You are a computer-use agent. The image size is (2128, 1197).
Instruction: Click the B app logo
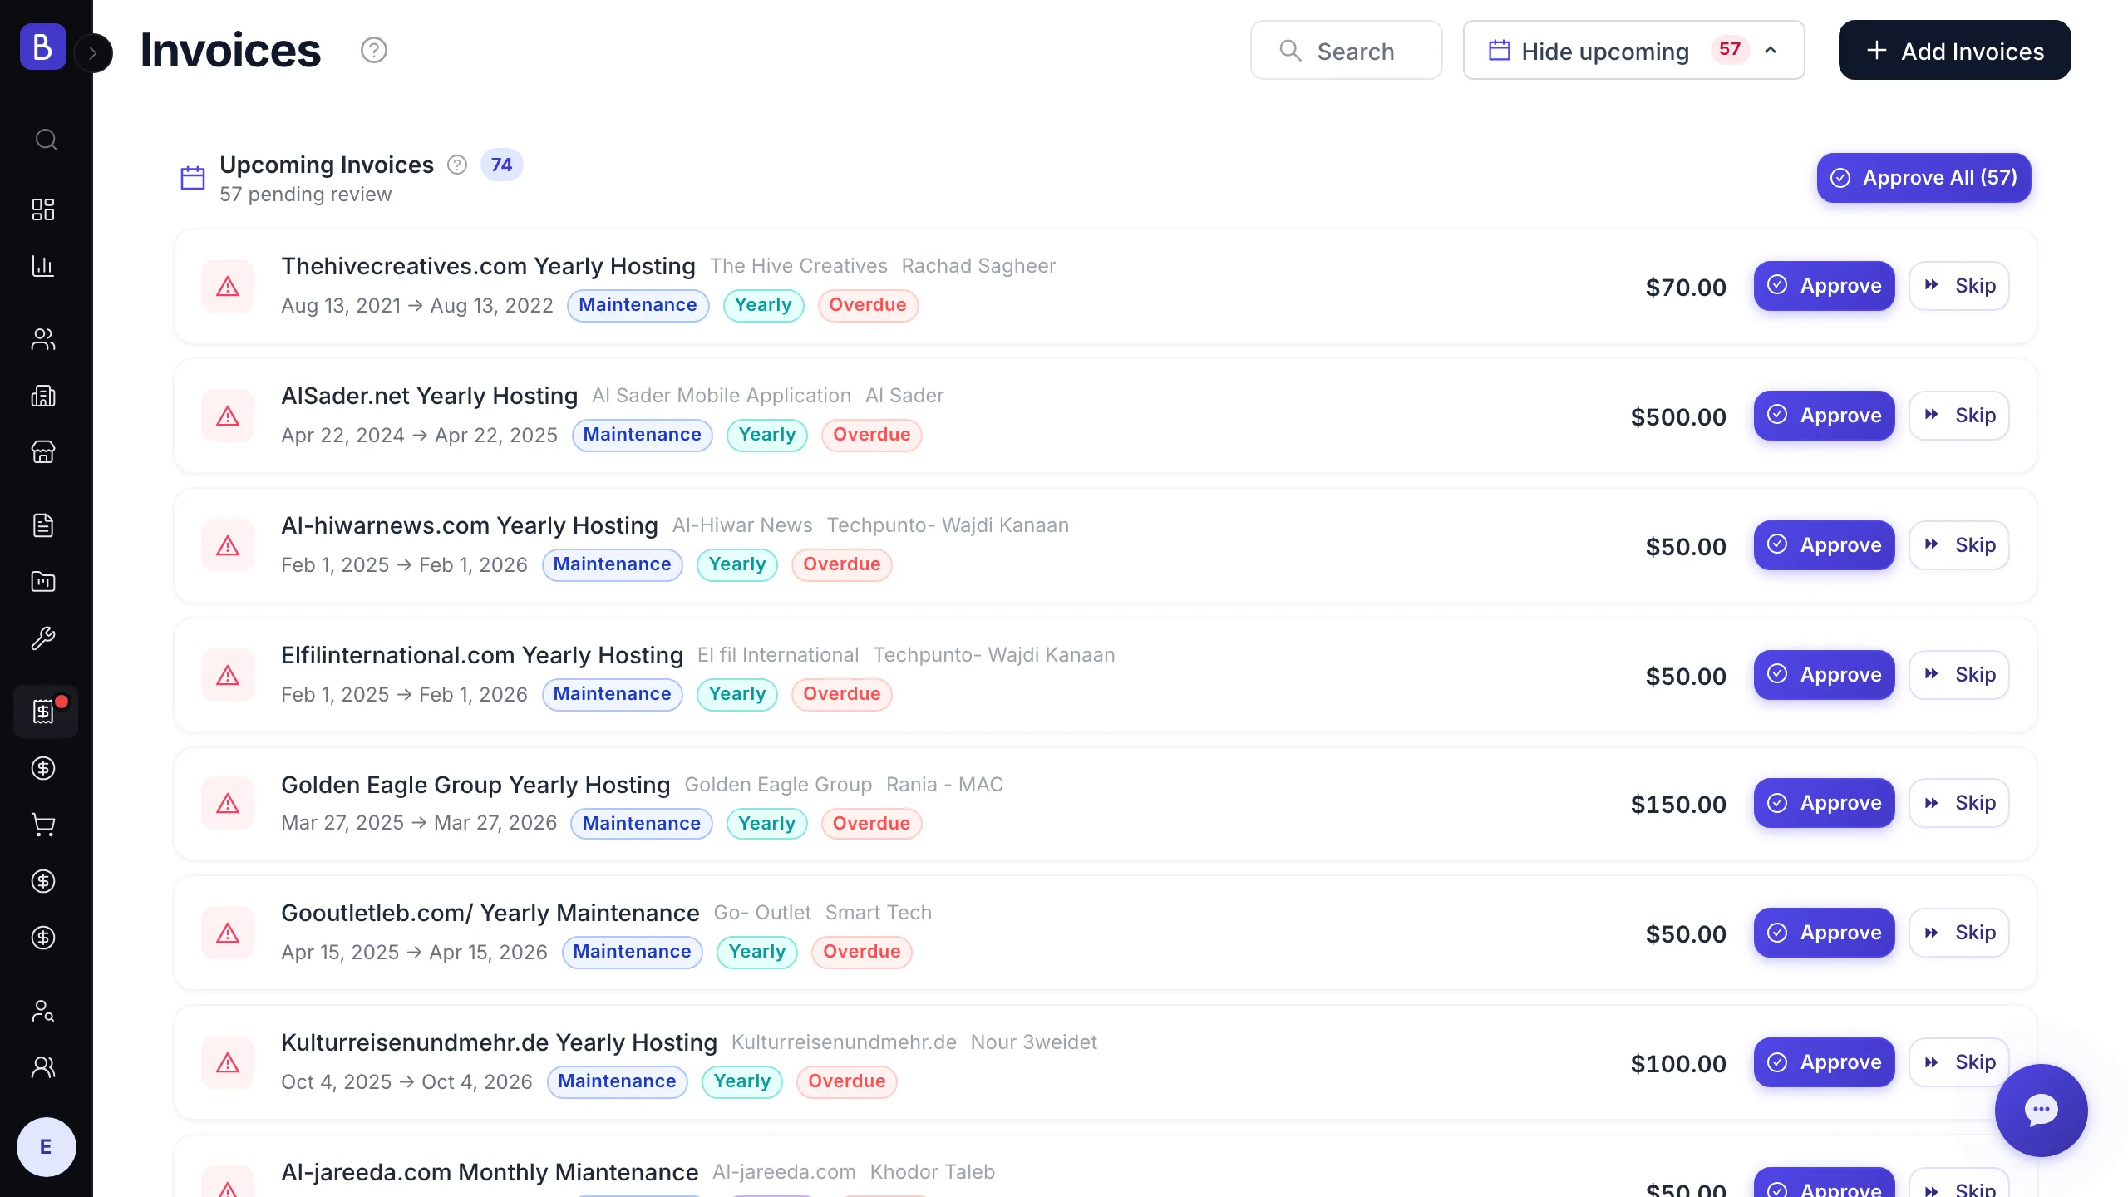click(42, 47)
